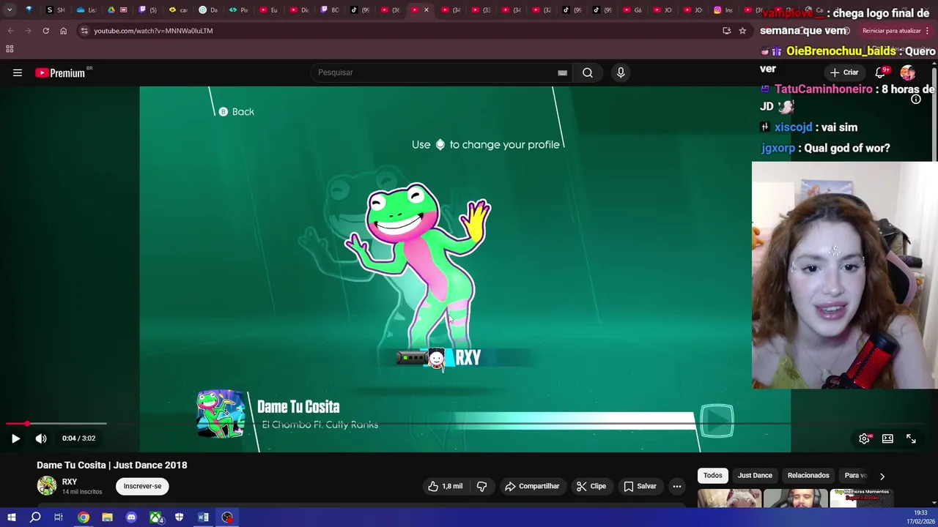Open YouTube notifications bell
Screen dimensions: 938x527
click(x=881, y=72)
